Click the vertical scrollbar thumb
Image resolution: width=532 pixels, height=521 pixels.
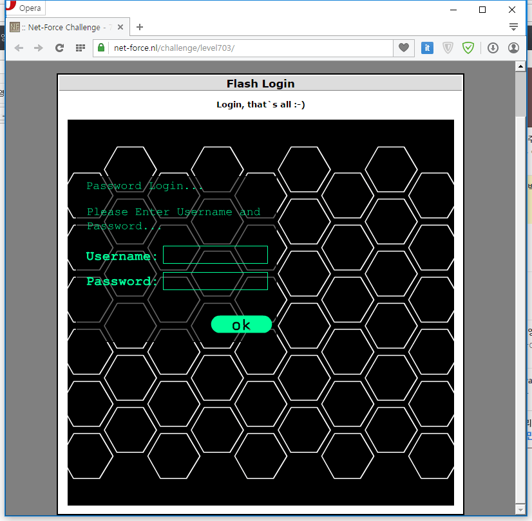click(520, 94)
